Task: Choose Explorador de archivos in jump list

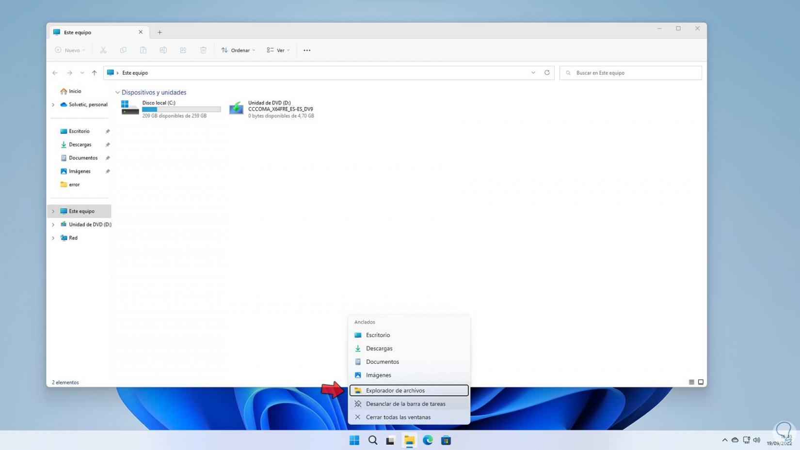Action: [x=409, y=390]
